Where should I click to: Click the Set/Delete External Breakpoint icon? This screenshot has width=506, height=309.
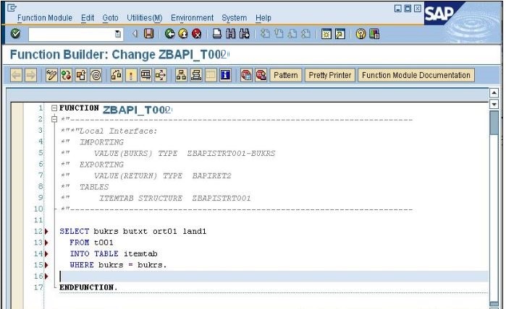(x=261, y=75)
